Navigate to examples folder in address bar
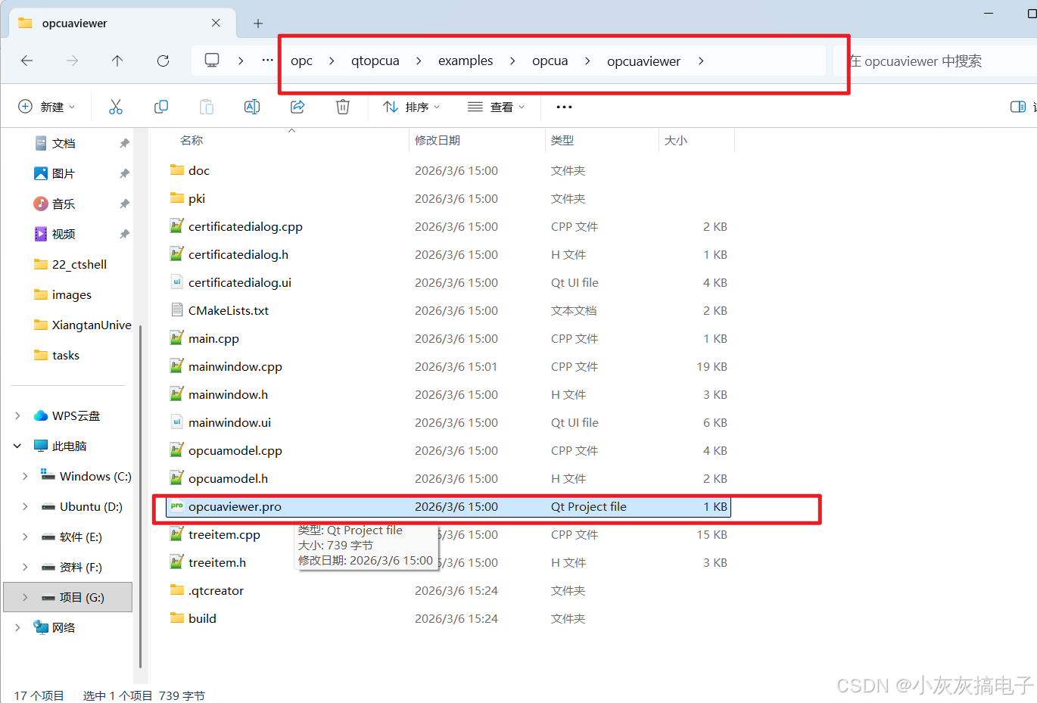 [x=466, y=61]
